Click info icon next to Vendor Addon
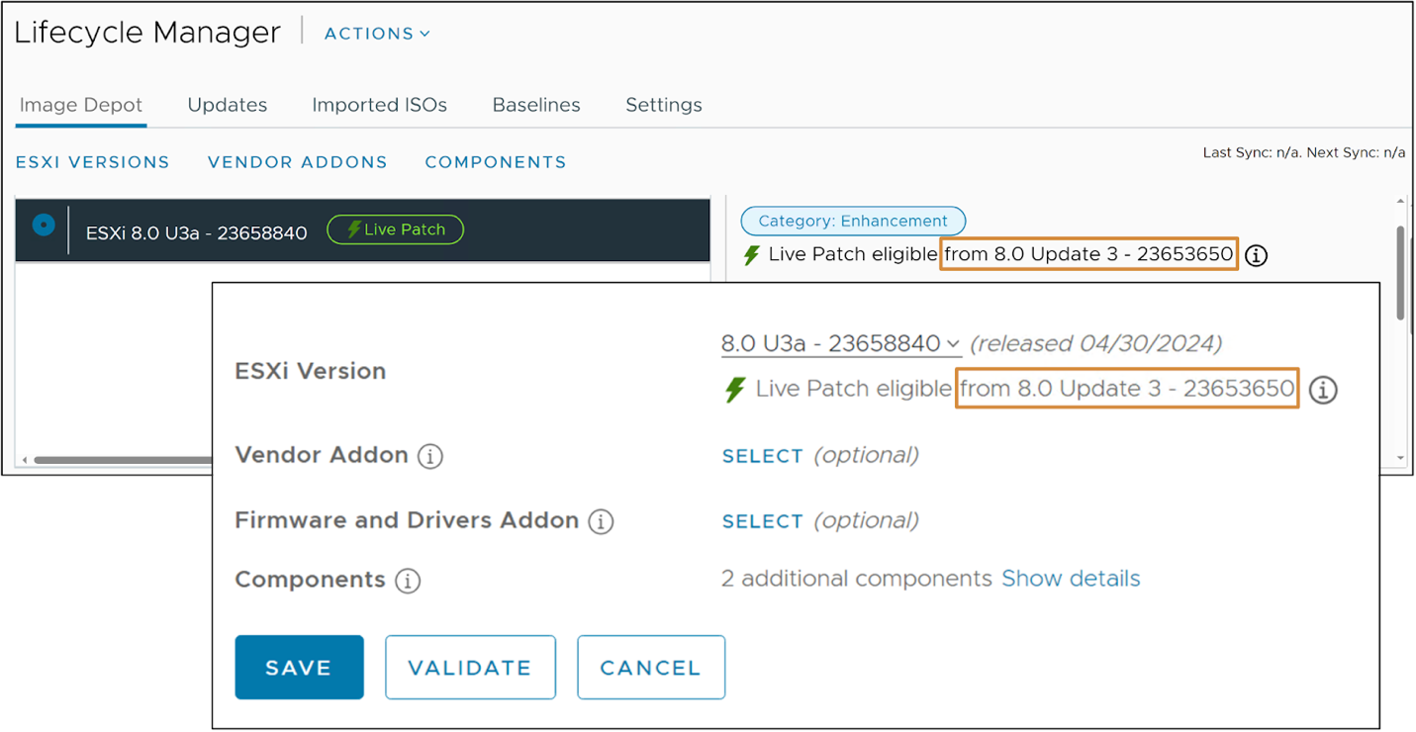The width and height of the screenshot is (1416, 732). coord(429,456)
